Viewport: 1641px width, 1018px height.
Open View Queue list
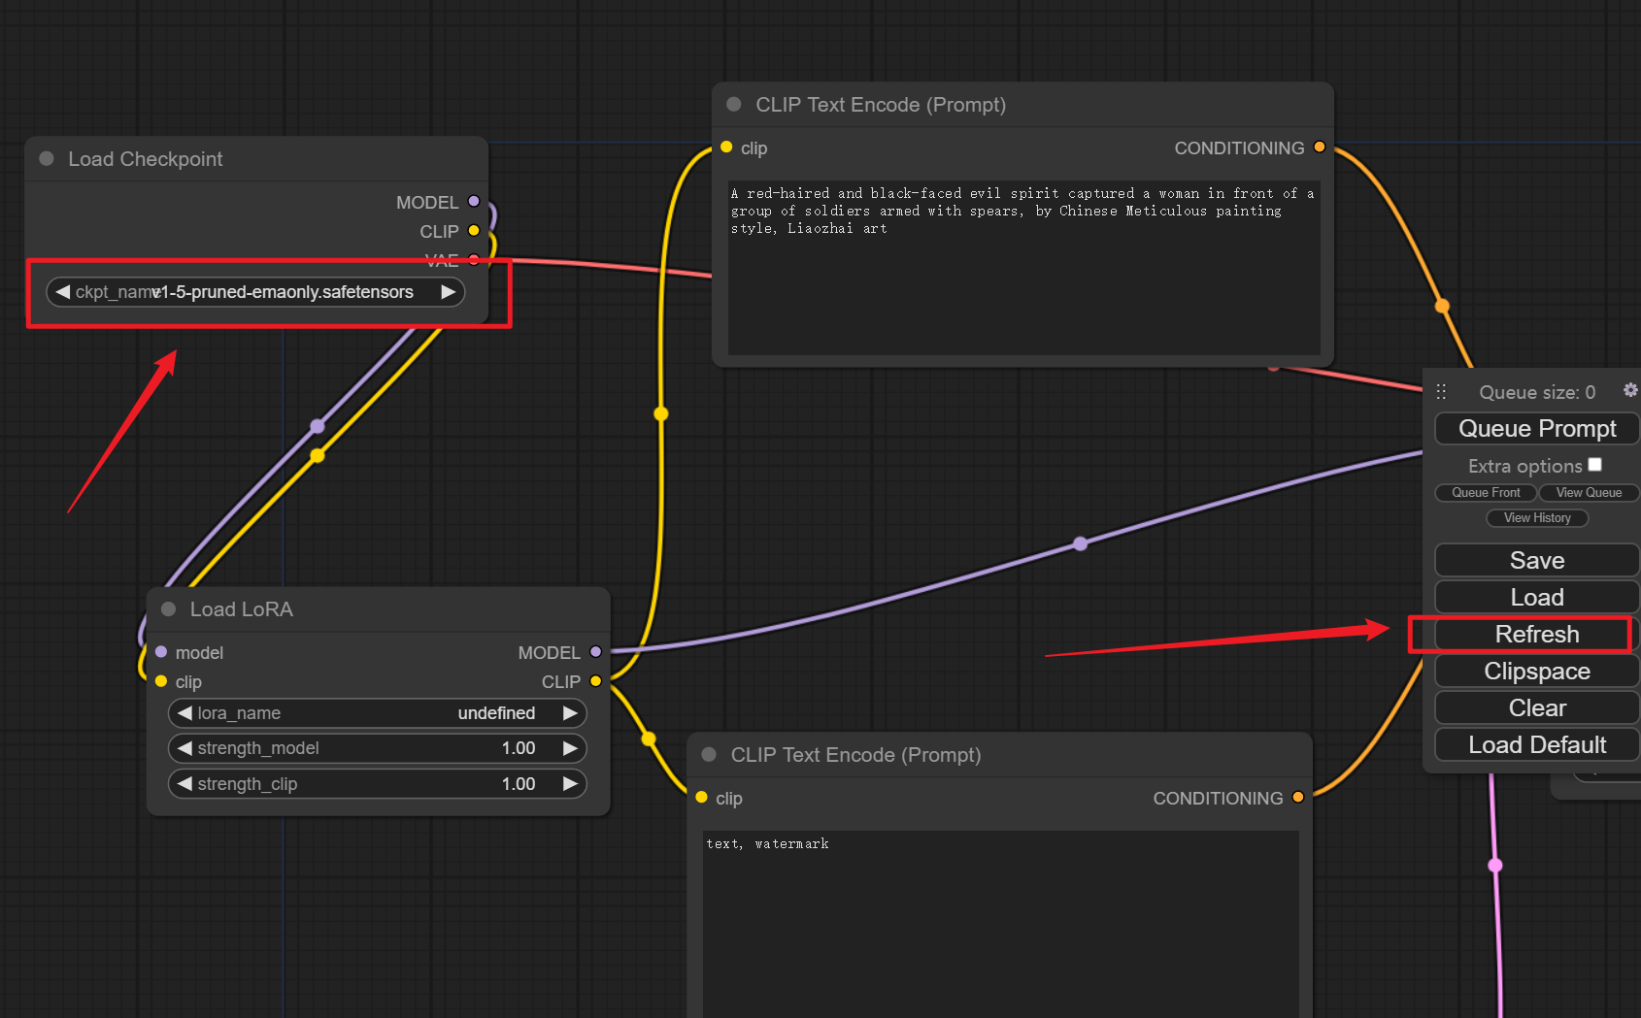click(x=1588, y=493)
